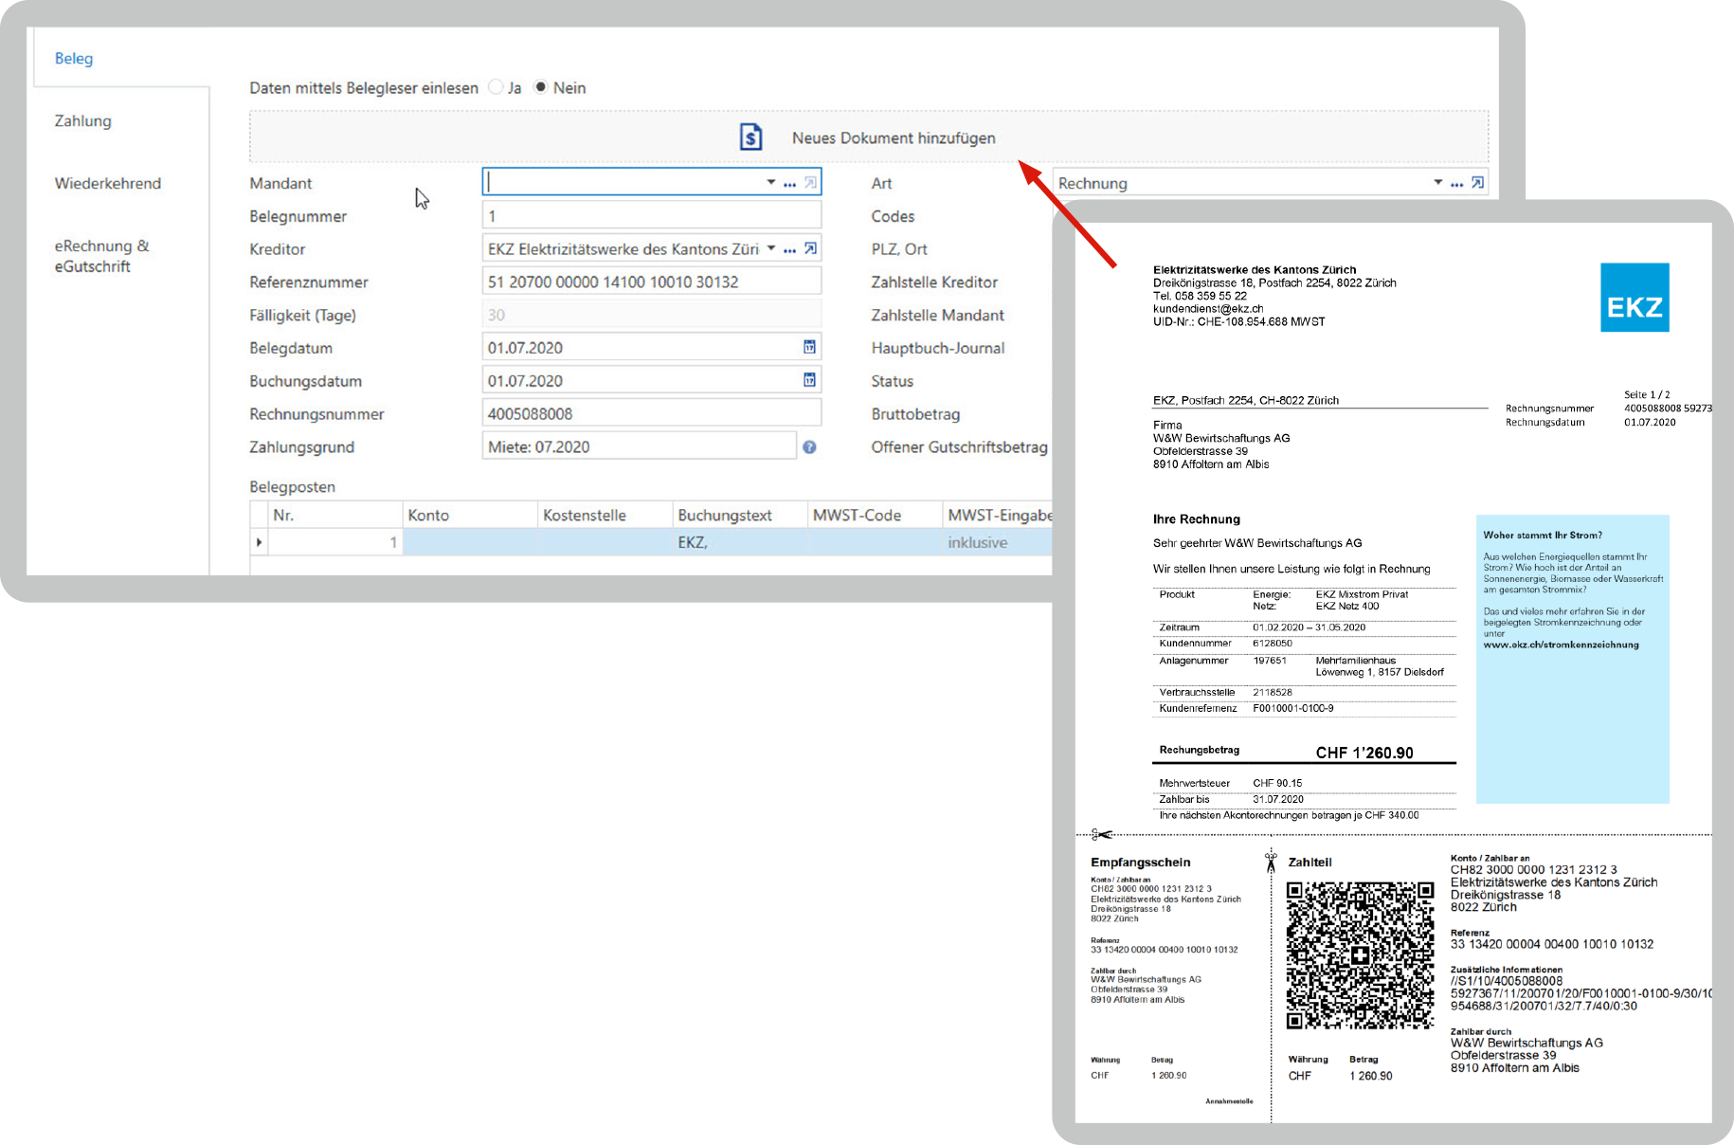Click the Belegnummer field
Viewport: 1734px width, 1145px height.
pyautogui.click(x=652, y=215)
